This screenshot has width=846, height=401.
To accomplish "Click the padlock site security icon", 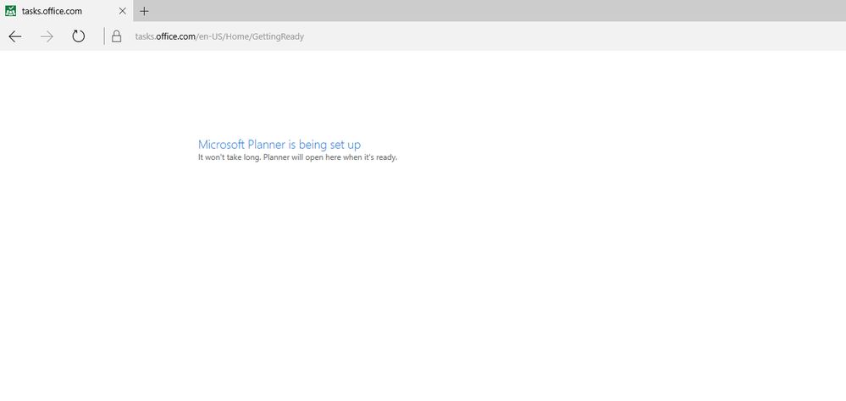I will (x=116, y=36).
